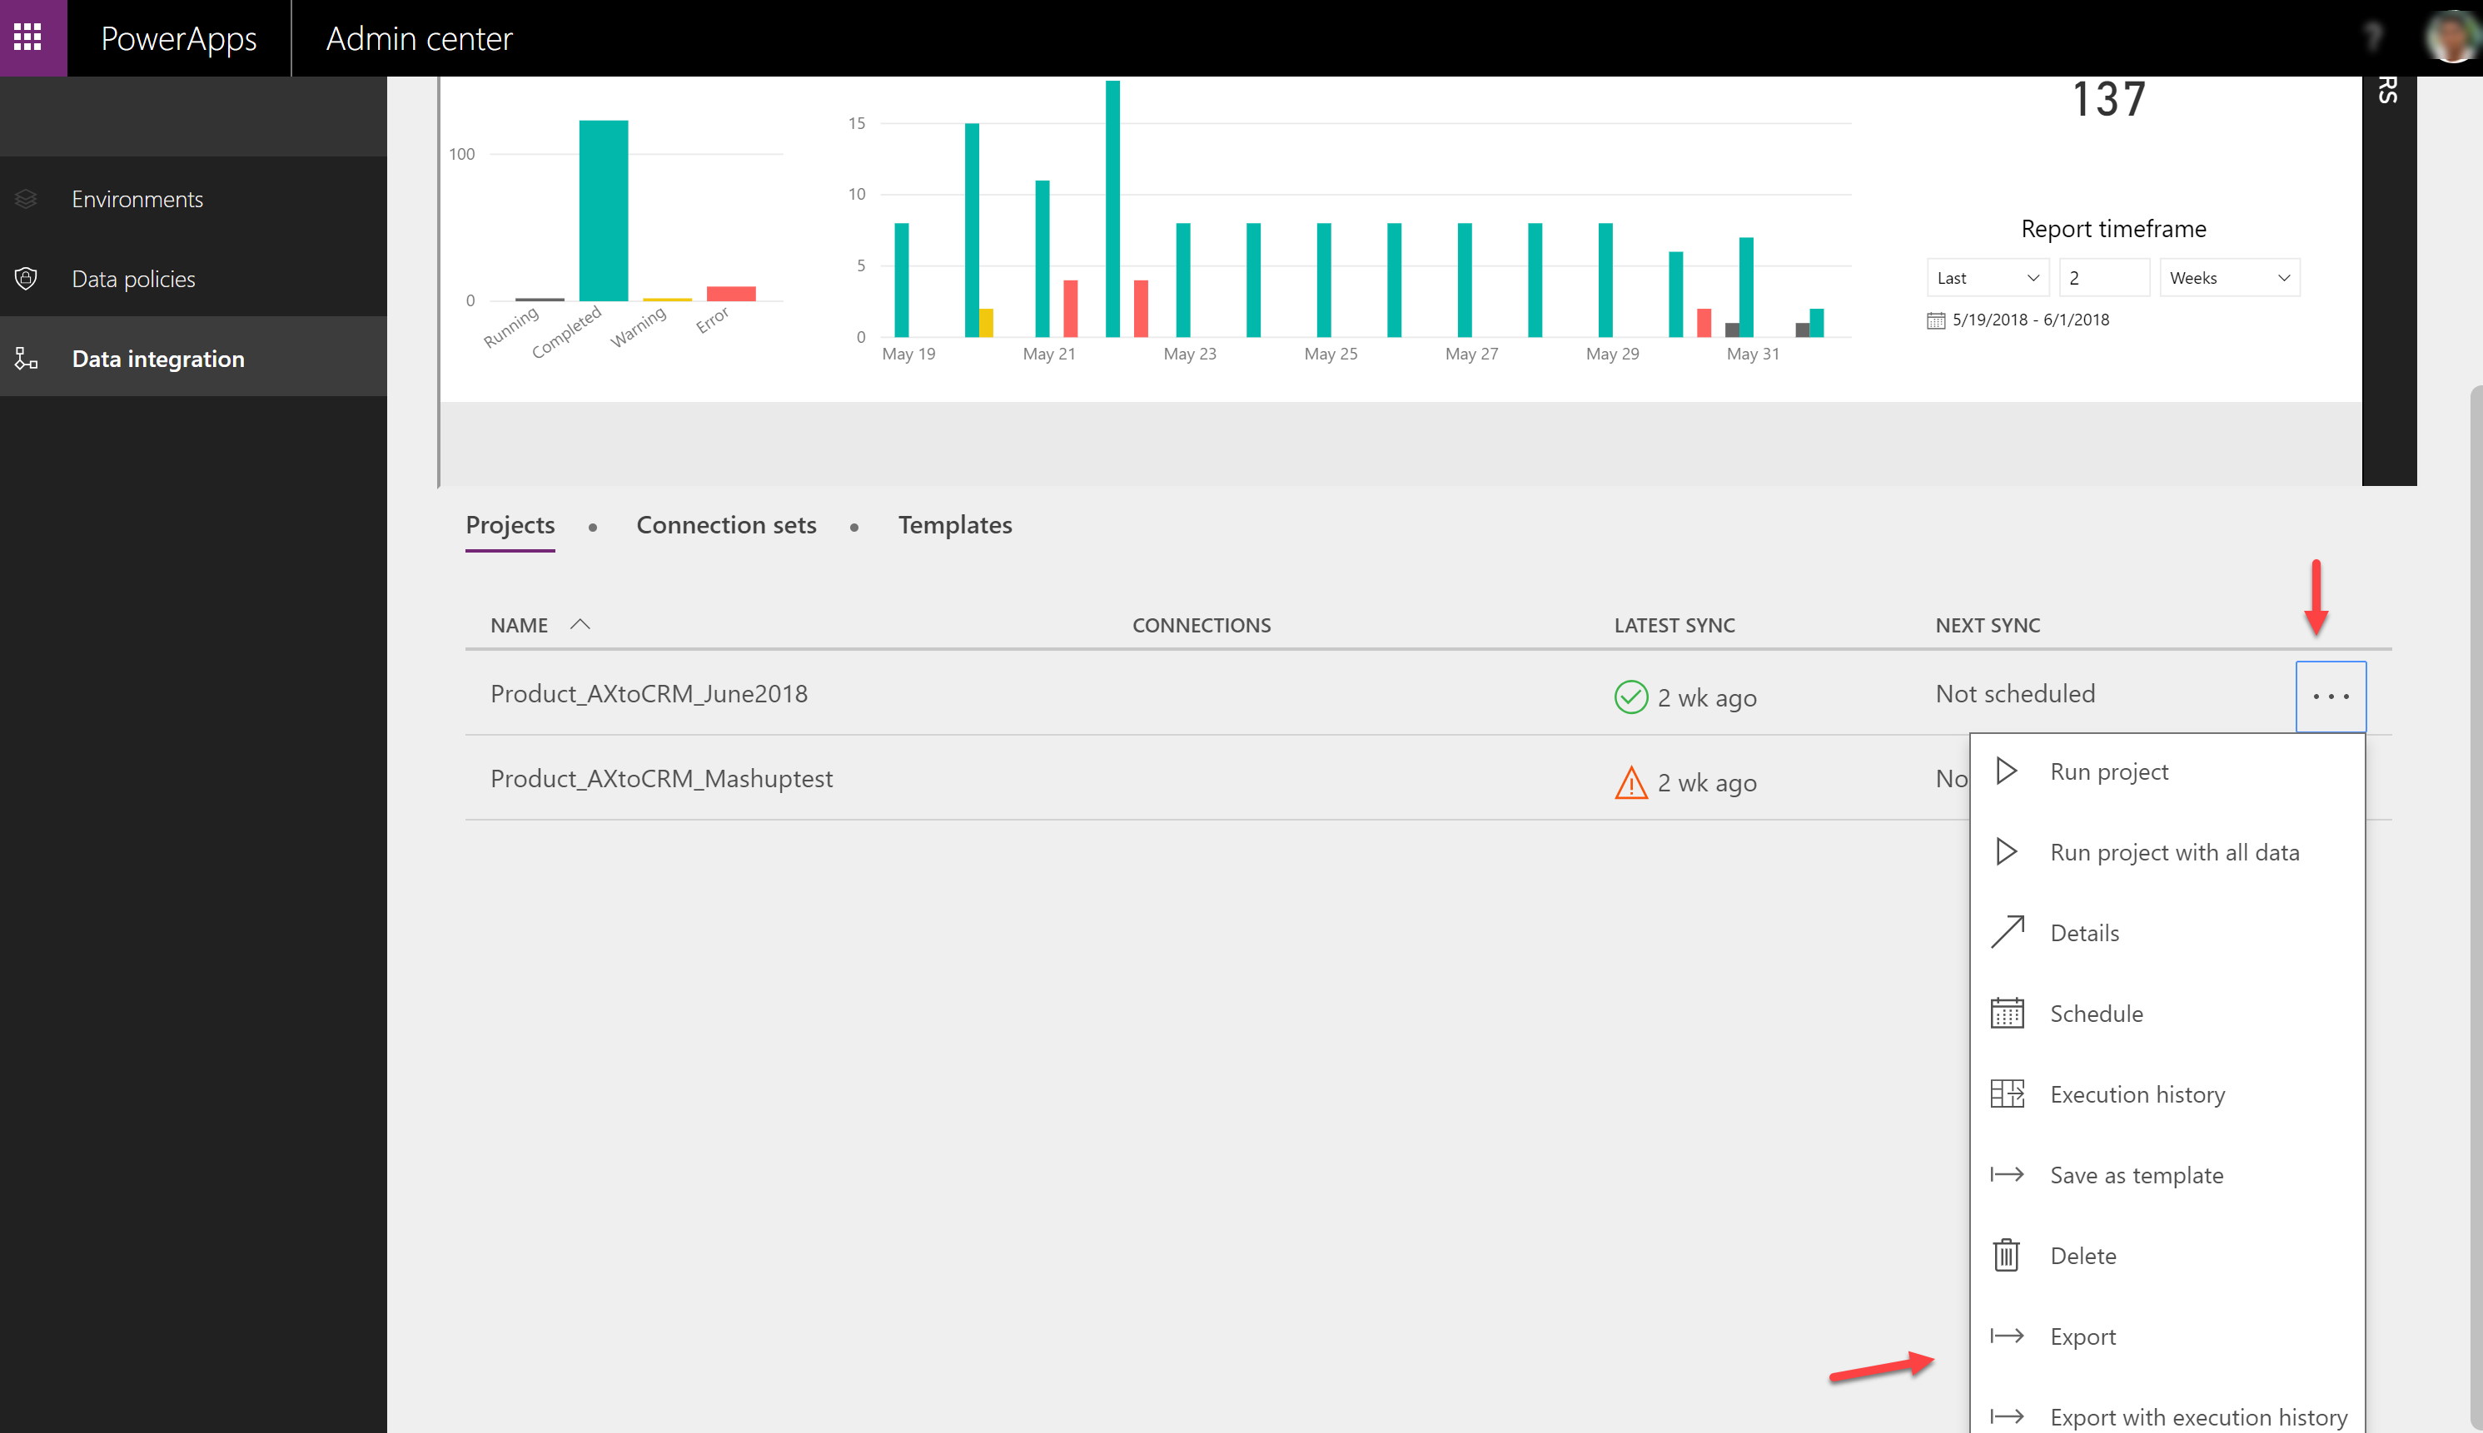
Task: Select the Templates tab
Action: [x=956, y=523]
